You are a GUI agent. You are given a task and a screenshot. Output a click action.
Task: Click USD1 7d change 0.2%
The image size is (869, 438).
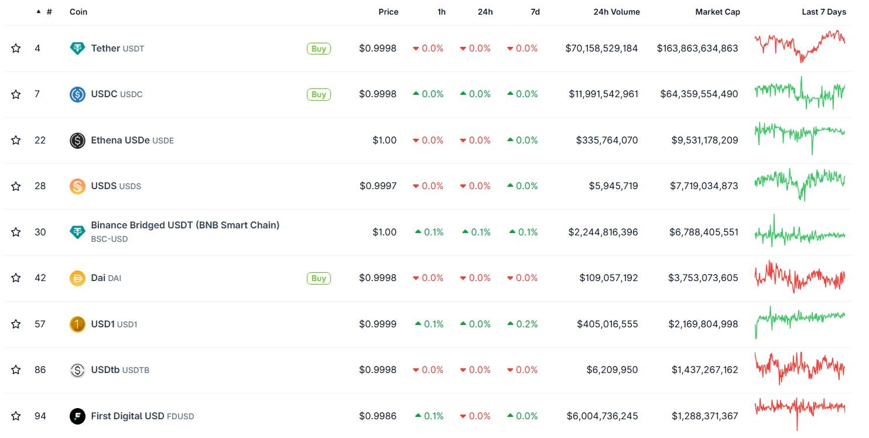click(x=522, y=324)
